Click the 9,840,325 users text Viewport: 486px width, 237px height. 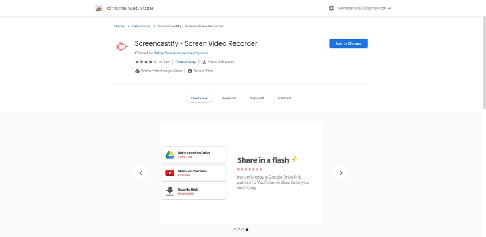(x=221, y=62)
